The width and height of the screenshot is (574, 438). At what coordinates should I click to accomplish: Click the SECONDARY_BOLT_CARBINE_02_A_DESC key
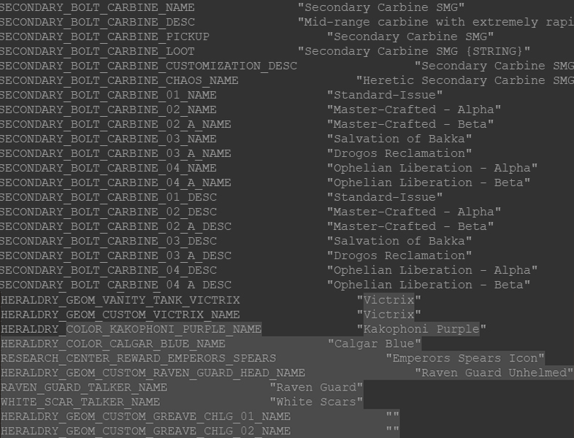click(115, 226)
